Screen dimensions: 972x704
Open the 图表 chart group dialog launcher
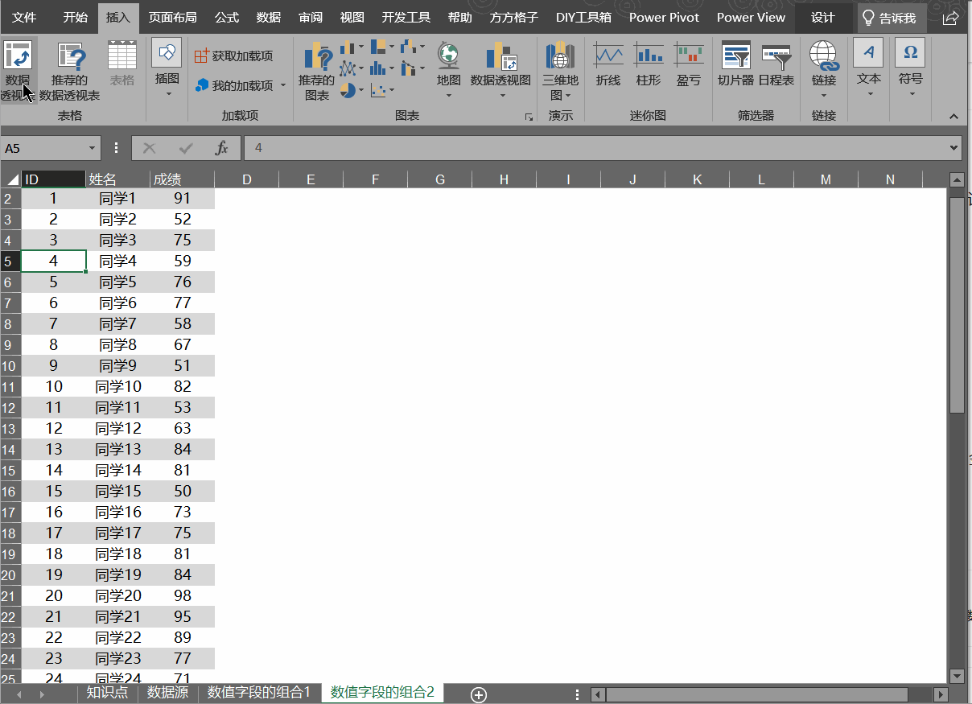coord(529,117)
